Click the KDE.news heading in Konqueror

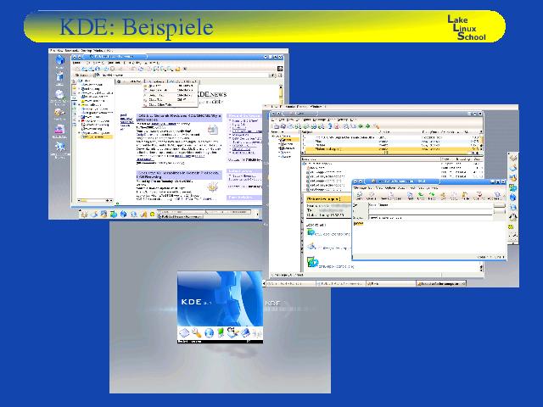(211, 94)
